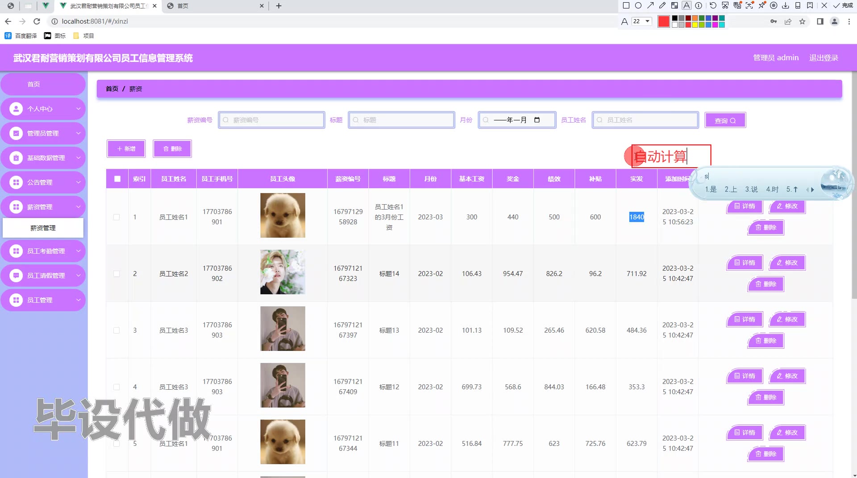
Task: Save screenshot with download icon
Action: (786, 6)
